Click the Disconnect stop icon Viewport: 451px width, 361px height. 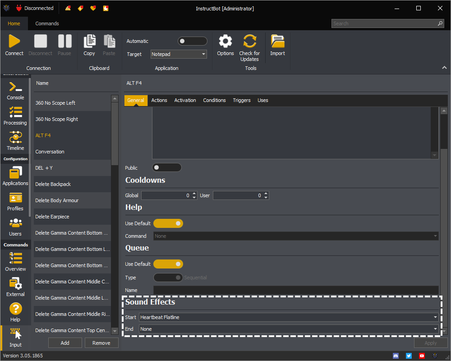pos(40,41)
